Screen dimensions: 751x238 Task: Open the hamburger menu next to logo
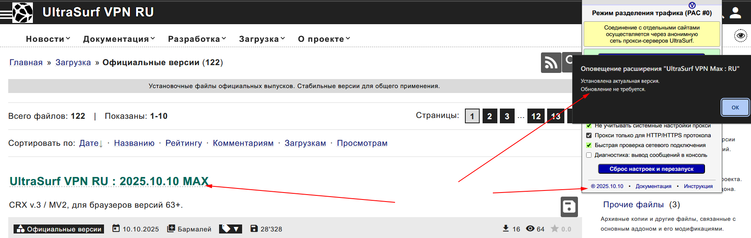(6, 15)
